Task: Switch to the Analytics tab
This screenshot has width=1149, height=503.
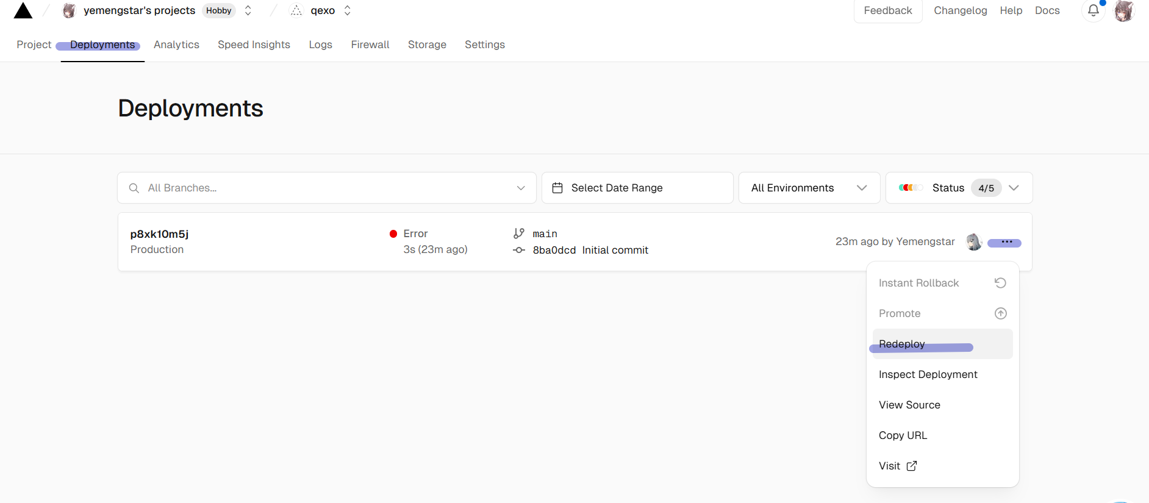Action: point(176,45)
